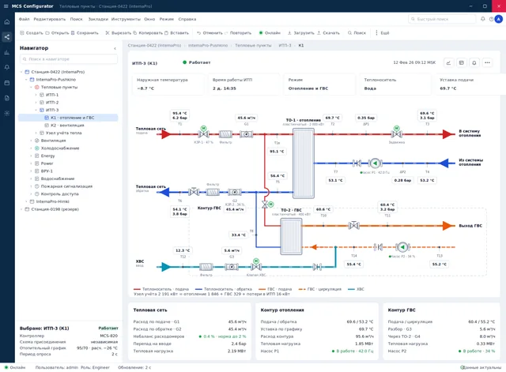
Task: Select K2 · вентиляция tree item
Action: click(68, 126)
